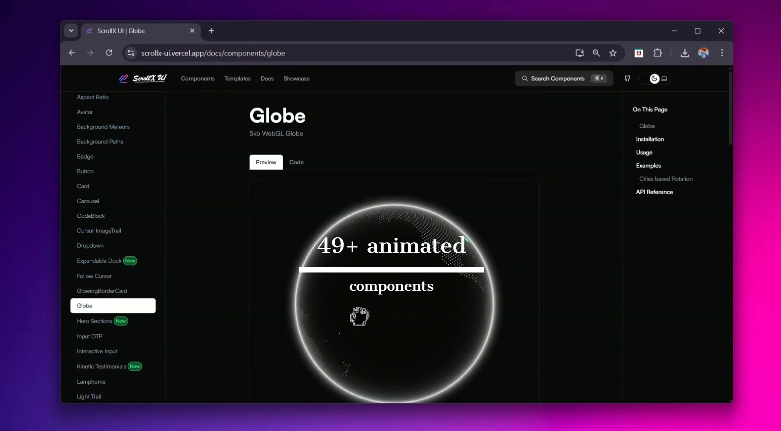Screen dimensions: 781x431
Task: Open the extensions puzzle-piece menu
Action: coord(657,53)
